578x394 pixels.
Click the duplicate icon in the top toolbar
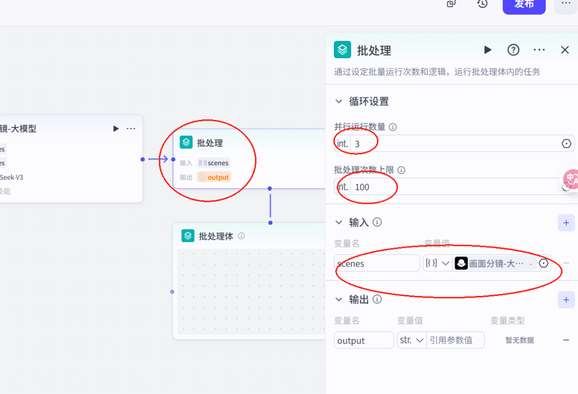[451, 4]
